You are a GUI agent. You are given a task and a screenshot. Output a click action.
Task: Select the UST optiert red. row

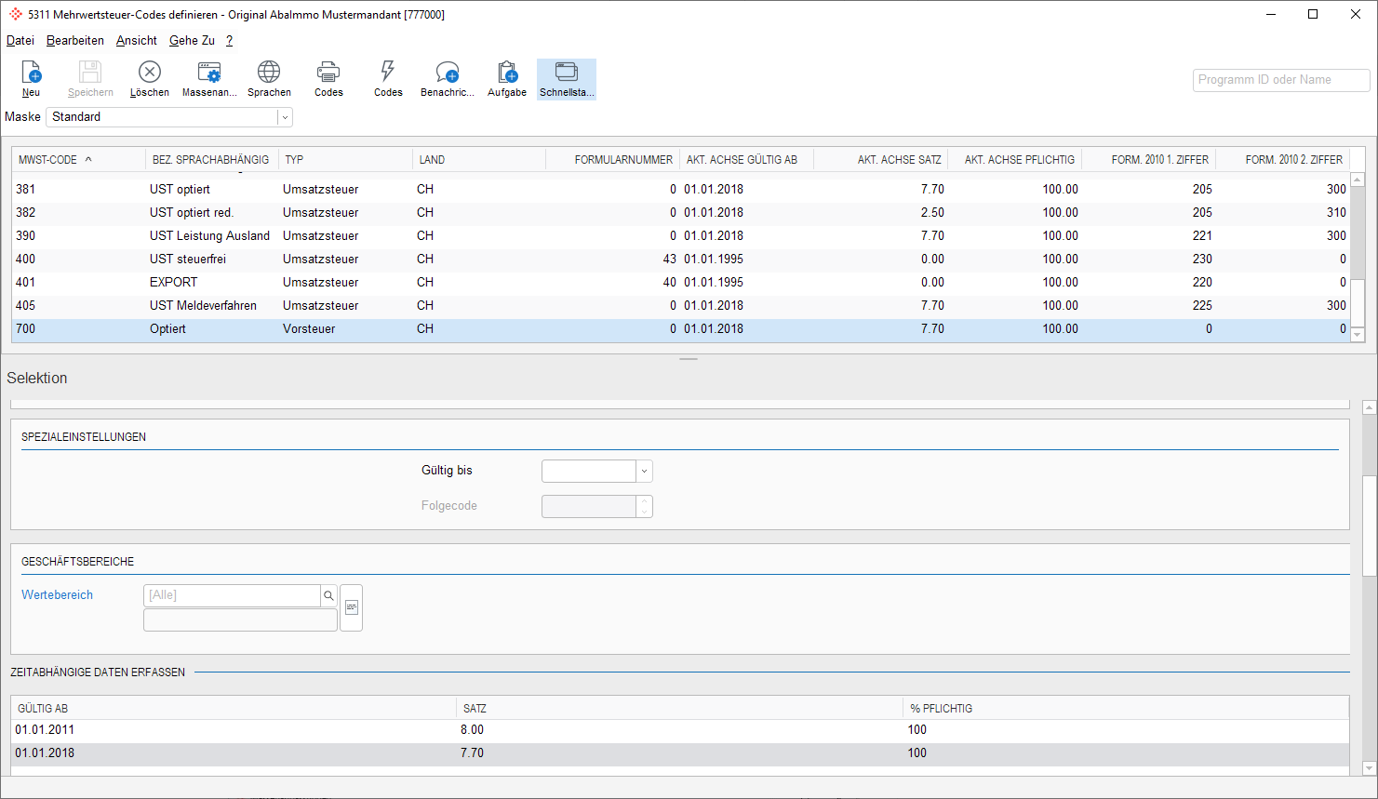(680, 212)
